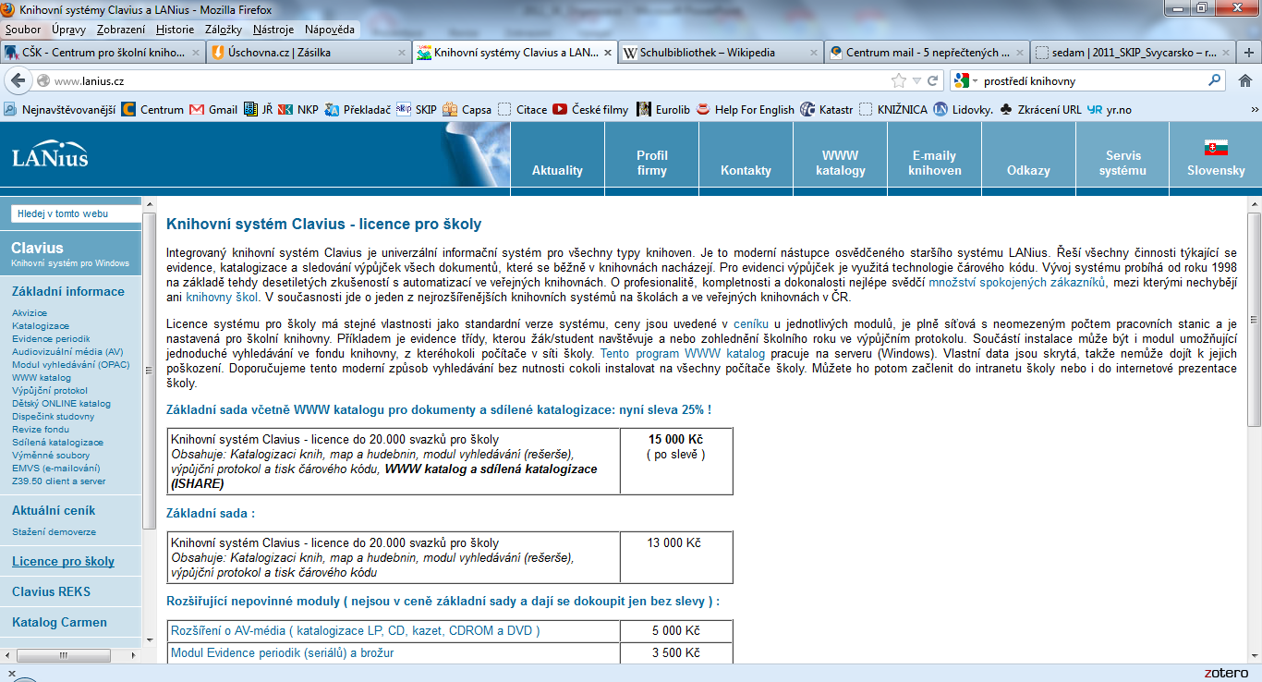Screen dimensions: 1262x682
Task: Click the Slovak flag for Slovensky
Action: point(1215,148)
